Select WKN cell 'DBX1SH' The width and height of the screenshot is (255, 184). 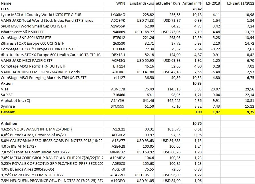click(x=114, y=55)
